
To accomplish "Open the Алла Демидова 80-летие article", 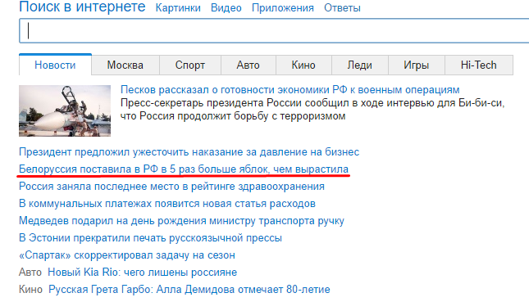I will [189, 289].
